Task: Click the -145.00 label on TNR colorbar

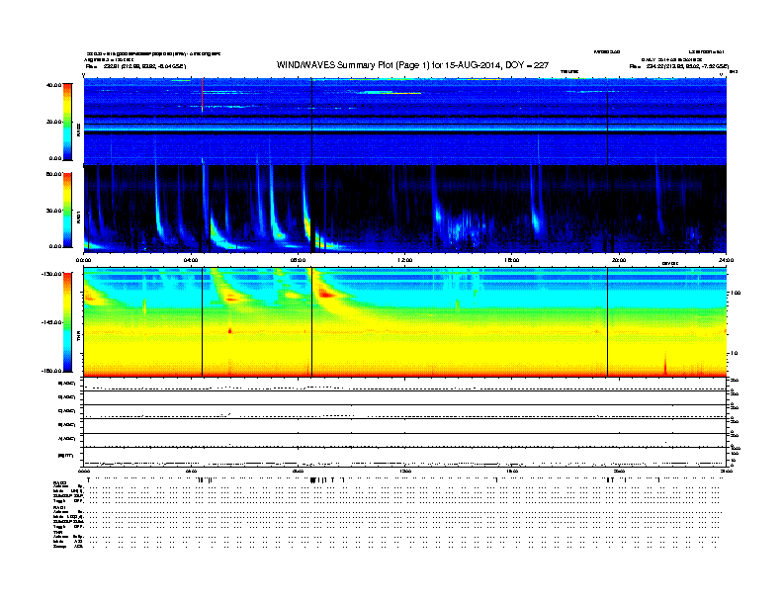Action: click(x=52, y=322)
